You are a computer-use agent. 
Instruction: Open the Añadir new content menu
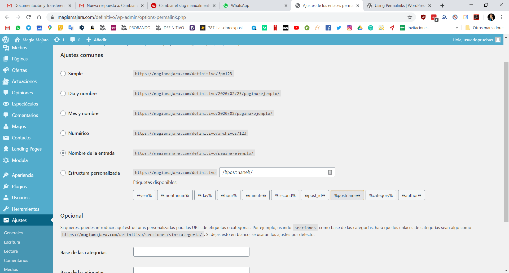tap(96, 40)
